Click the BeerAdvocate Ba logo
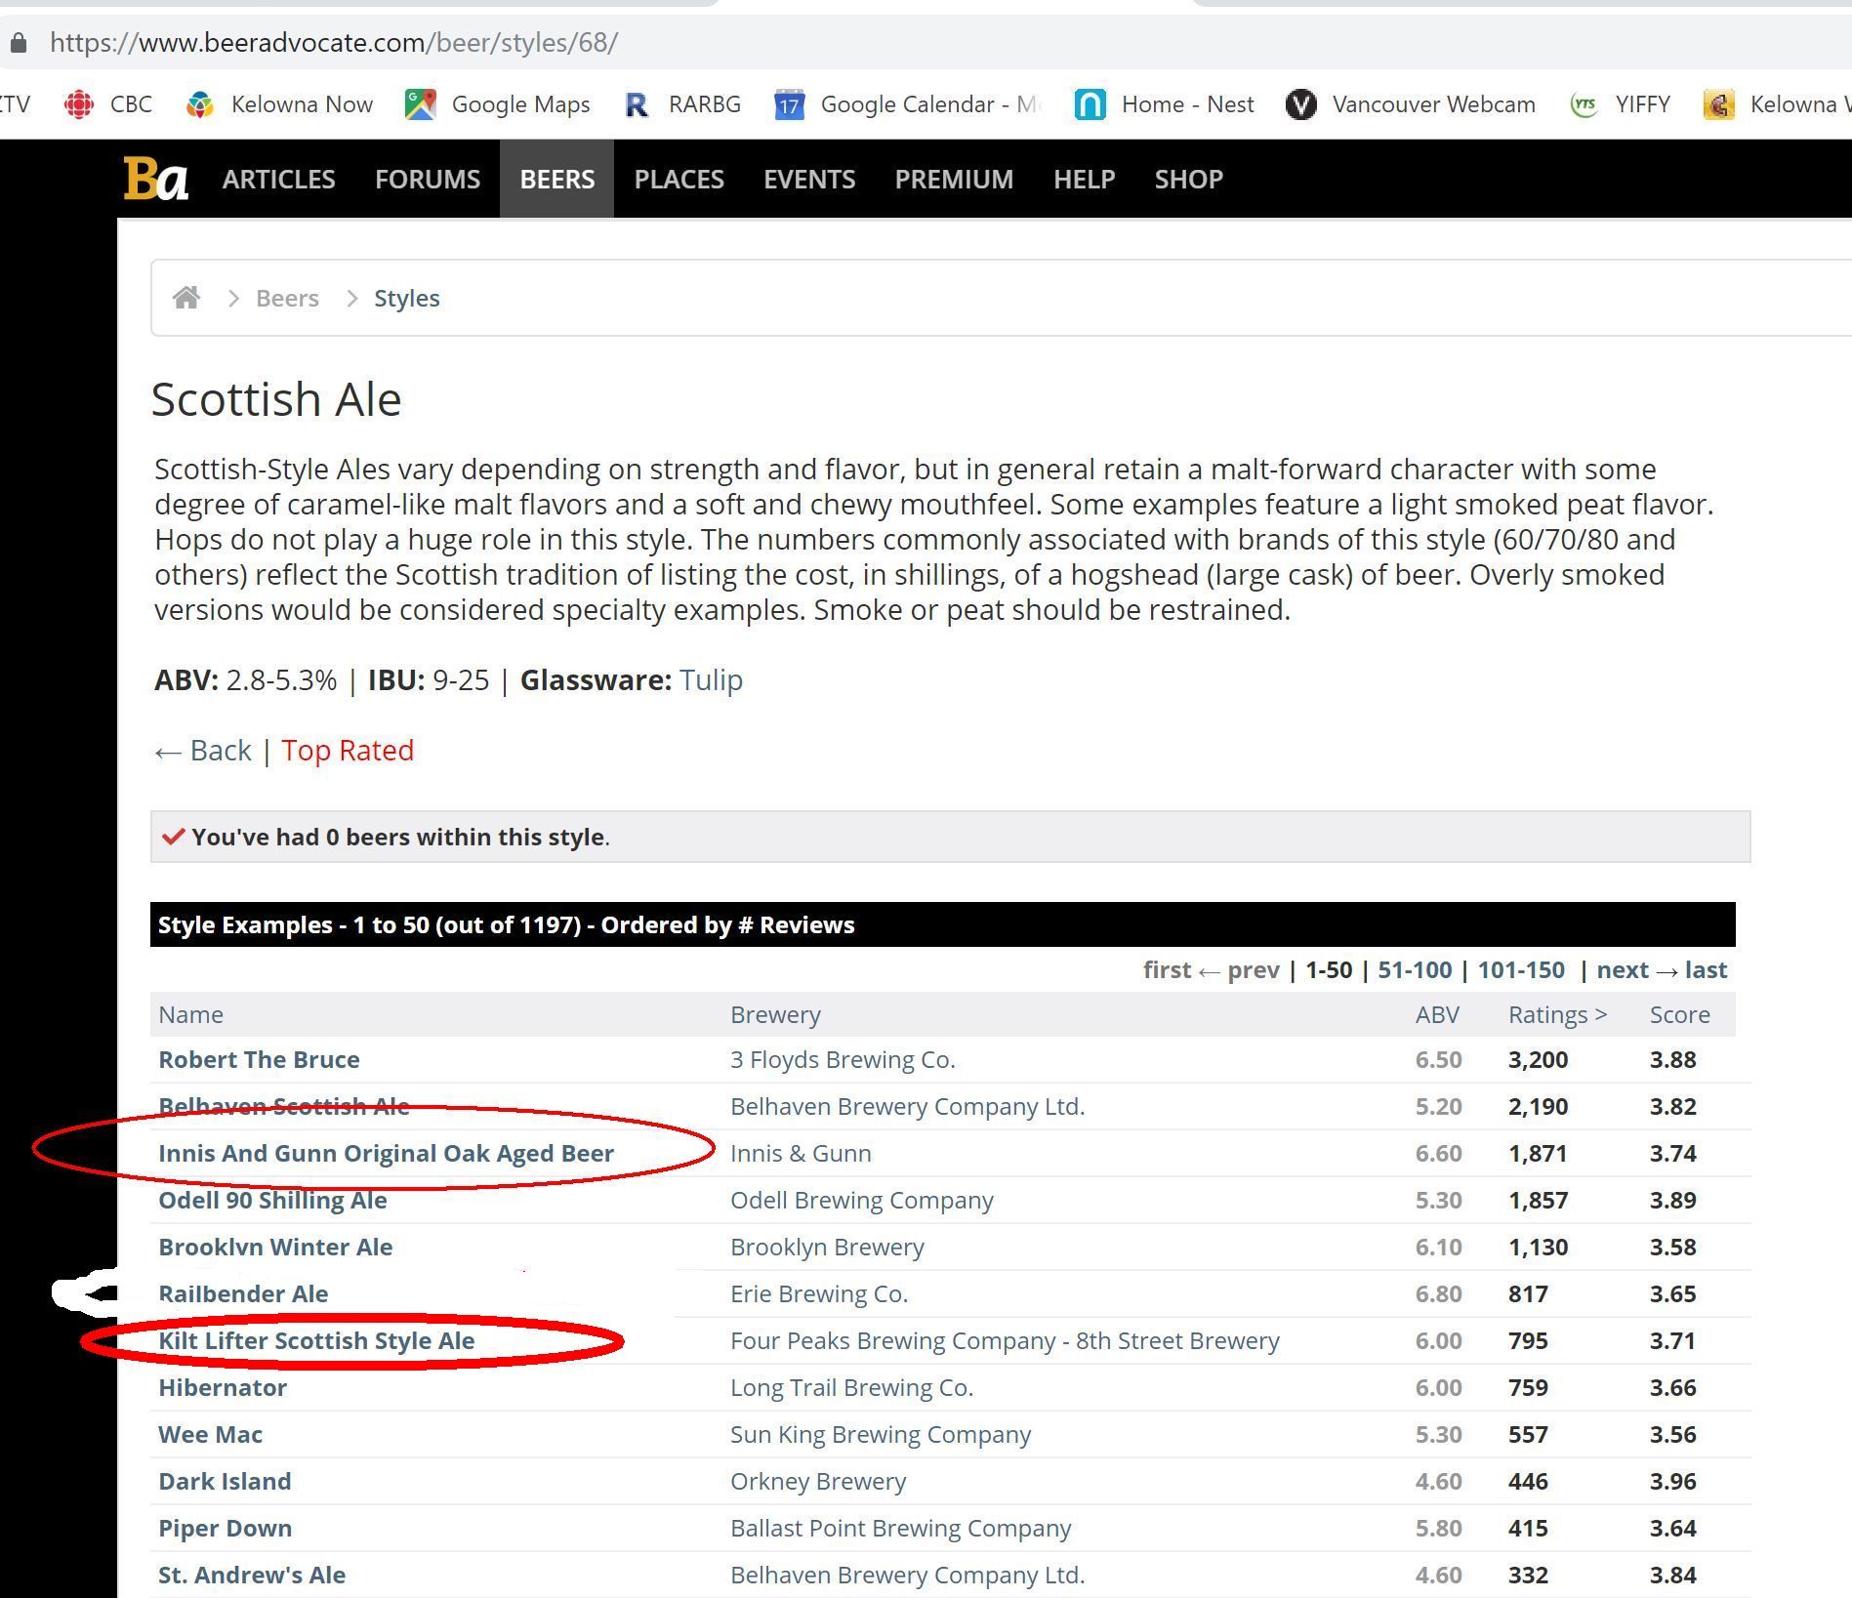Image resolution: width=1852 pixels, height=1598 pixels. 156,179
